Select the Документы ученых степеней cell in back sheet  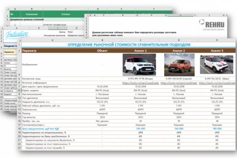point(27,19)
